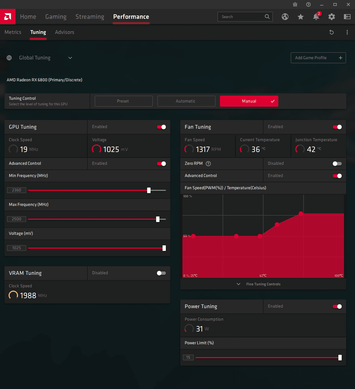Choose Manual tuning control

pos(249,101)
